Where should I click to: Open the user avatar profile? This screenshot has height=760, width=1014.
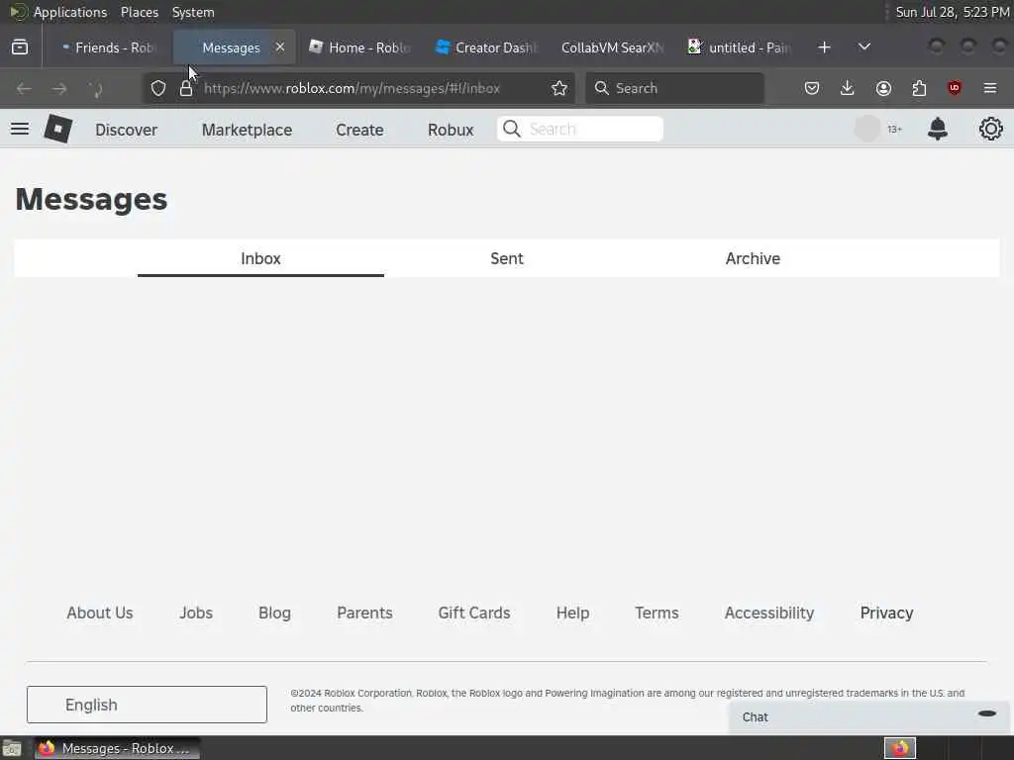(x=867, y=130)
